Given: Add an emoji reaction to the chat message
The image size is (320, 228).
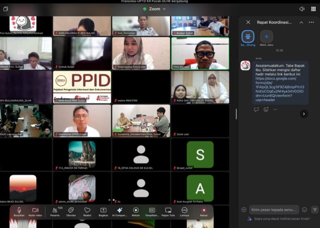Looking at the screenshot, I should [x=266, y=109].
